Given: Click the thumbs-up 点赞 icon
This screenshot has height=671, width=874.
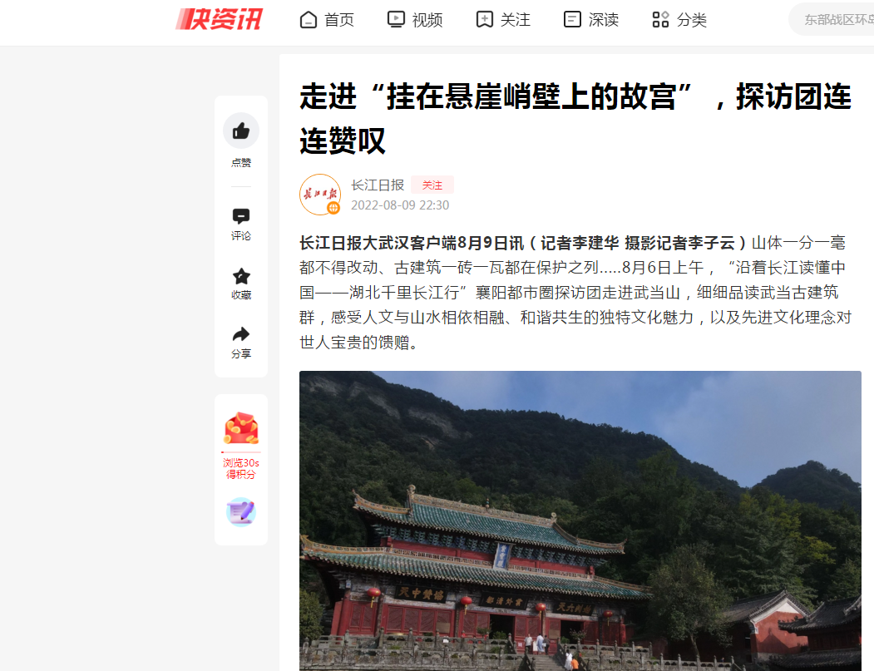Looking at the screenshot, I should coord(241,131).
